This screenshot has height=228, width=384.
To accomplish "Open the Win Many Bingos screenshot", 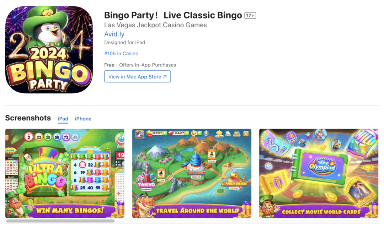I will click(65, 173).
